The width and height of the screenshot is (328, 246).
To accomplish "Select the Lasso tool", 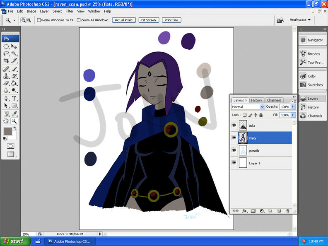I will [6, 53].
